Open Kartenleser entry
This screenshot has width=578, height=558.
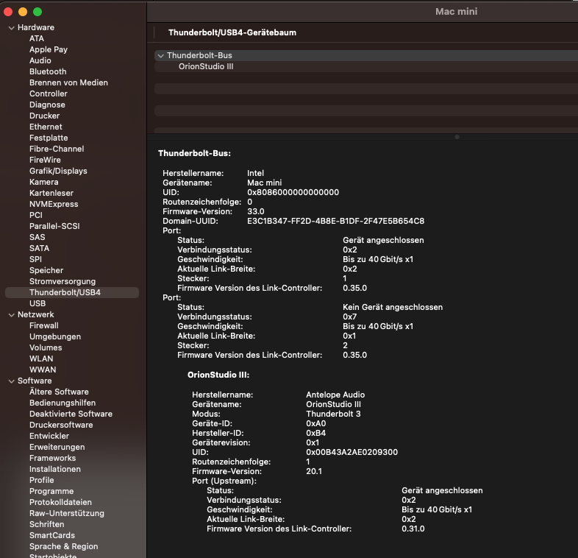point(51,193)
